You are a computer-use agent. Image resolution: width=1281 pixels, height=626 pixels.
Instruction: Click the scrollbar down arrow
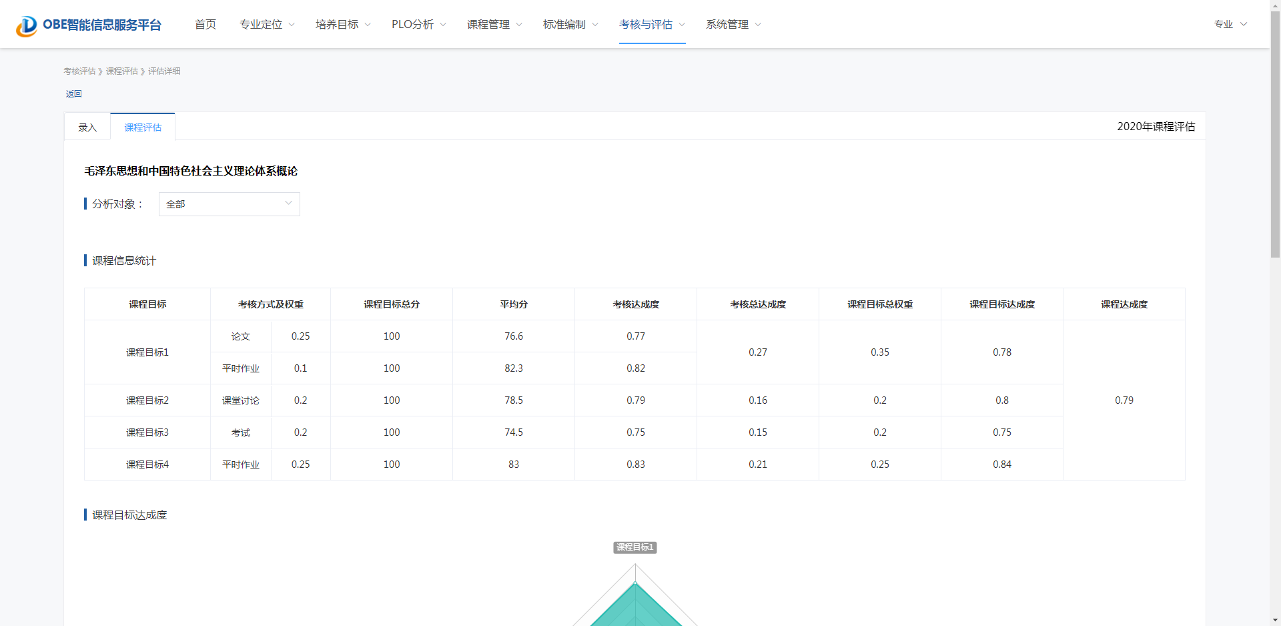point(1275,620)
